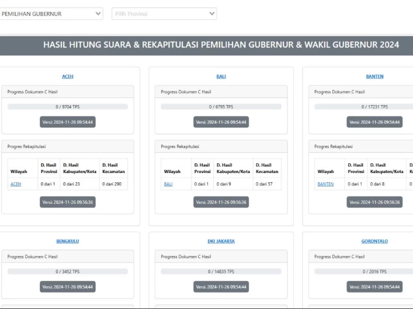Click the 09:54:44 version badge under BALI
Image resolution: width=413 pixels, height=309 pixels.
click(221, 122)
